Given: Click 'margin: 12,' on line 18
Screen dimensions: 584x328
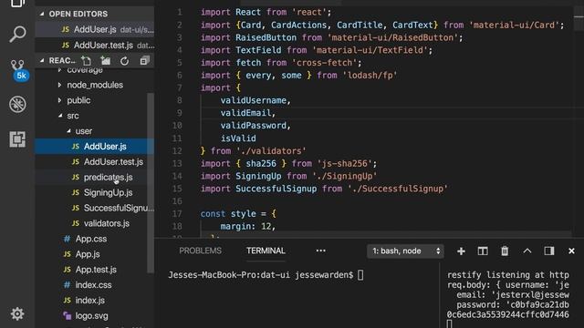Looking at the screenshot, I should coord(248,227).
